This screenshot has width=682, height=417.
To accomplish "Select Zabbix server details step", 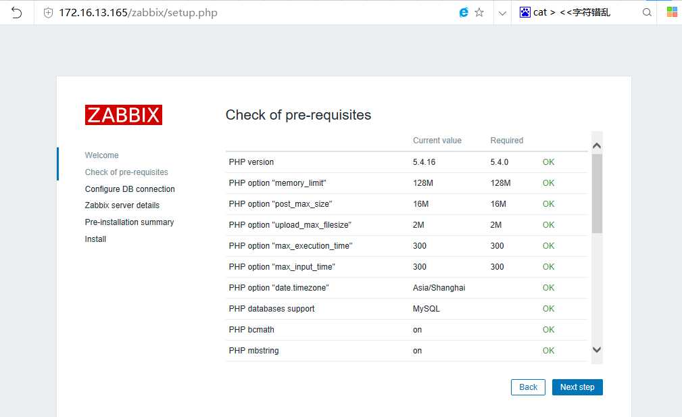I will 122,205.
